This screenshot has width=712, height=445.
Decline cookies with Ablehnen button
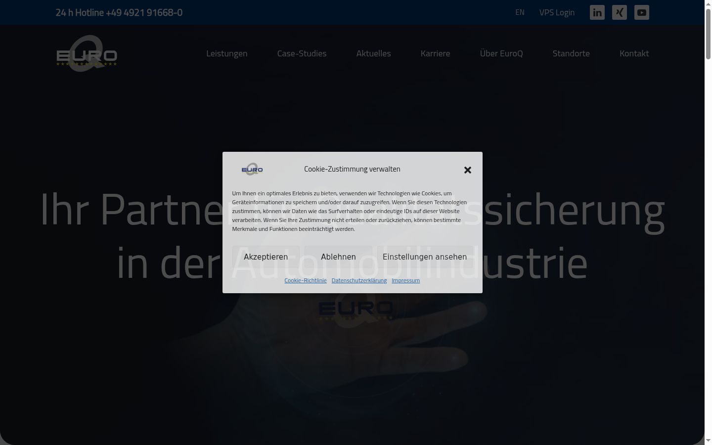pyautogui.click(x=338, y=257)
